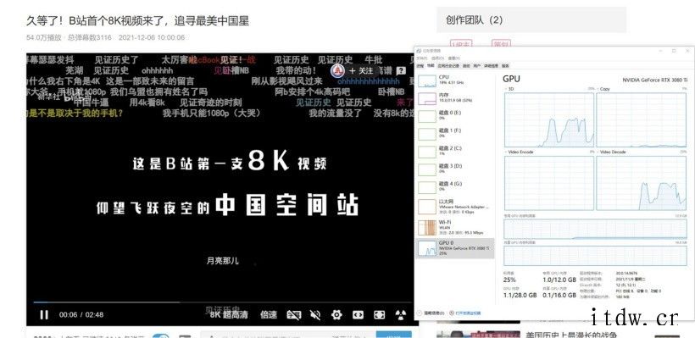The height and width of the screenshot is (338, 695).
Task: Select the 内存 memory item in sidebar
Action: [x=456, y=98]
